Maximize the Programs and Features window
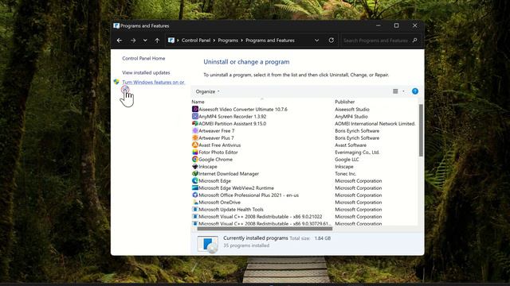 click(x=396, y=25)
